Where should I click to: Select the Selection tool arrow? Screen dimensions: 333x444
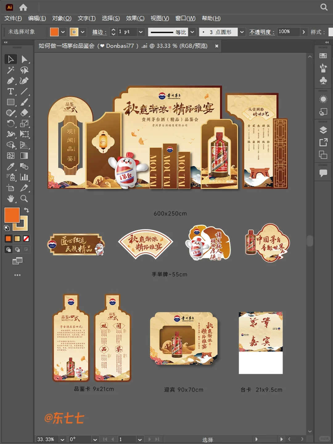10,59
